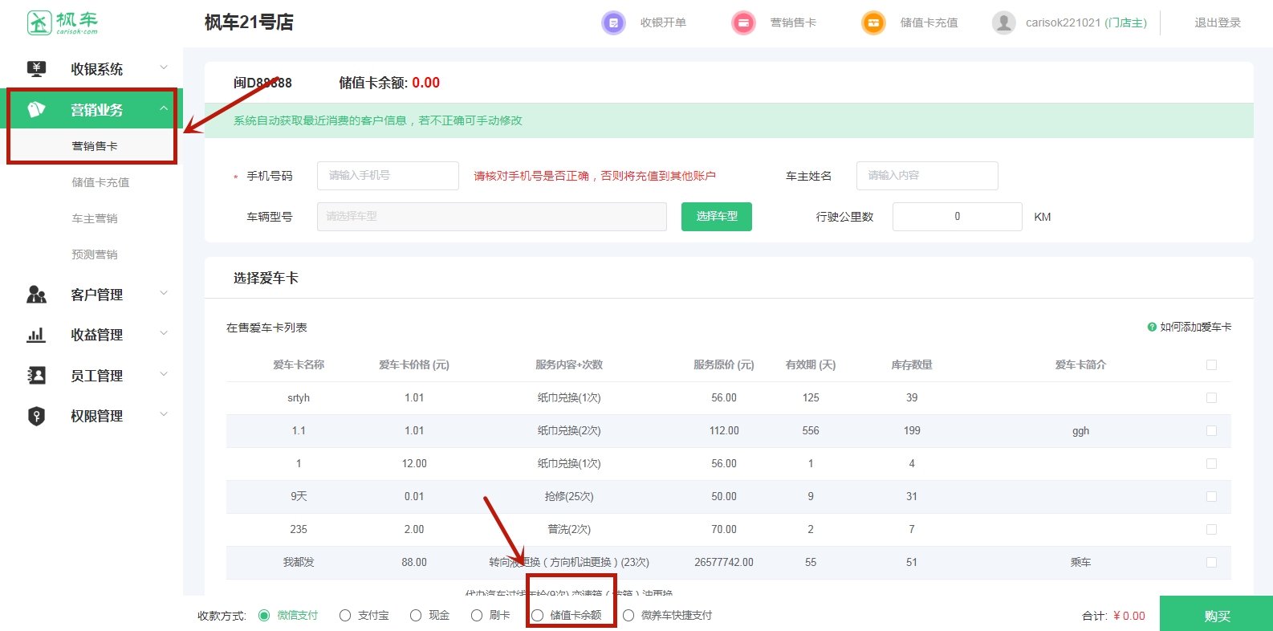
Task: Click the 收益管理 bar chart icon
Action: (36, 335)
